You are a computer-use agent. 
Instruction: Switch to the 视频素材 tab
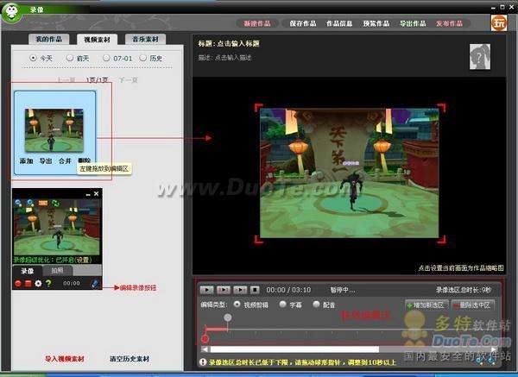point(97,40)
